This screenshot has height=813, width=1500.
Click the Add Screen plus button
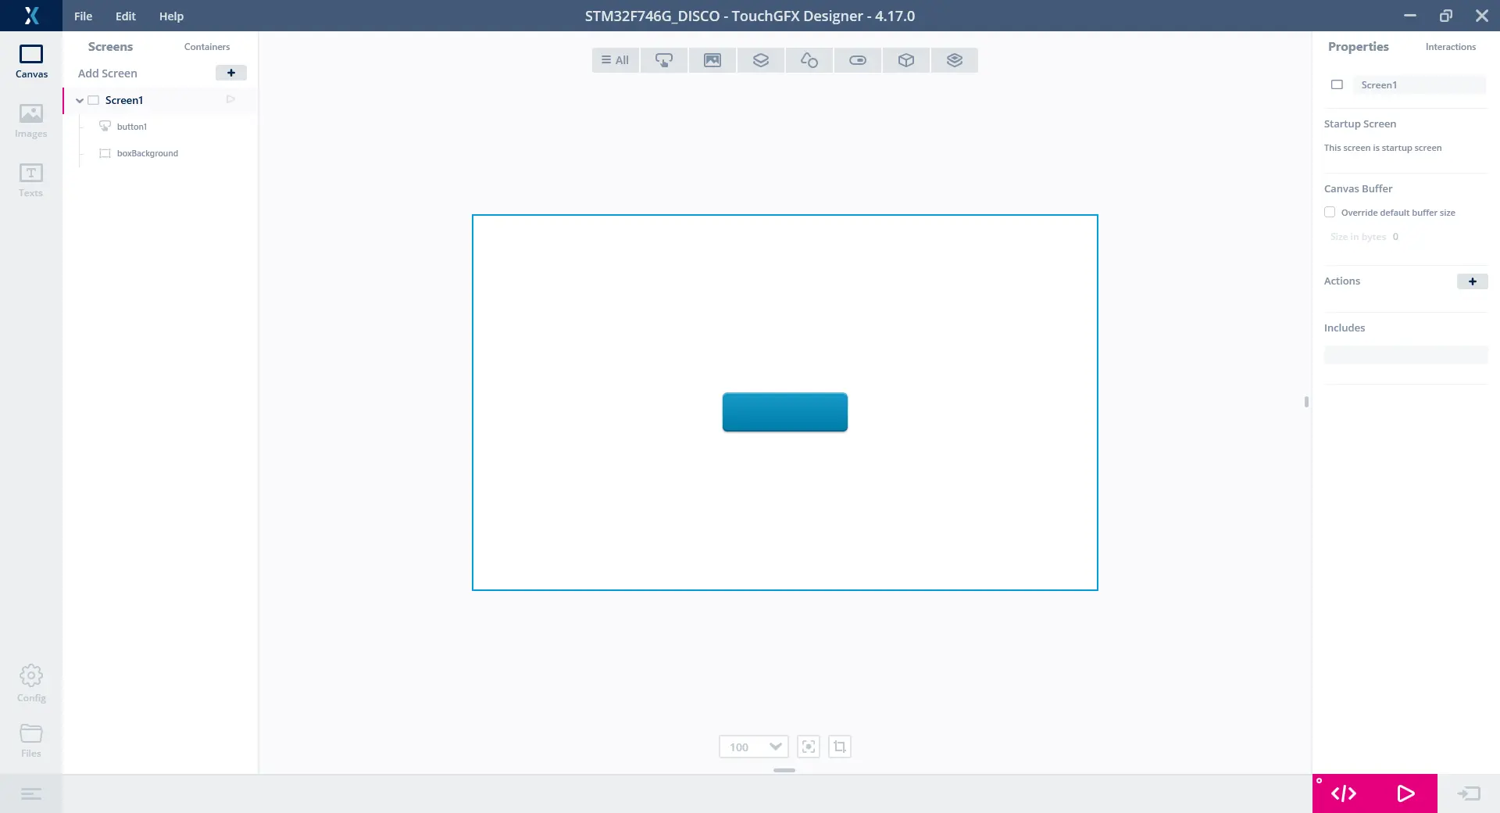pos(231,73)
